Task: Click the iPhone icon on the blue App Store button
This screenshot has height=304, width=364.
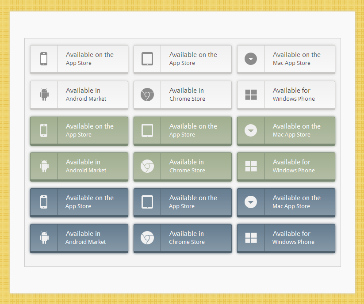Action: point(44,202)
